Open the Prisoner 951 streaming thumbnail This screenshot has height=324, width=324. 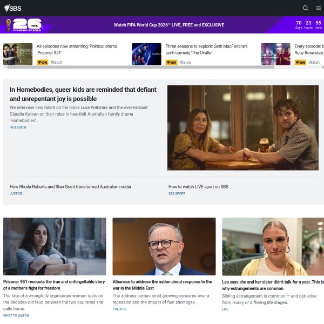pos(18,54)
